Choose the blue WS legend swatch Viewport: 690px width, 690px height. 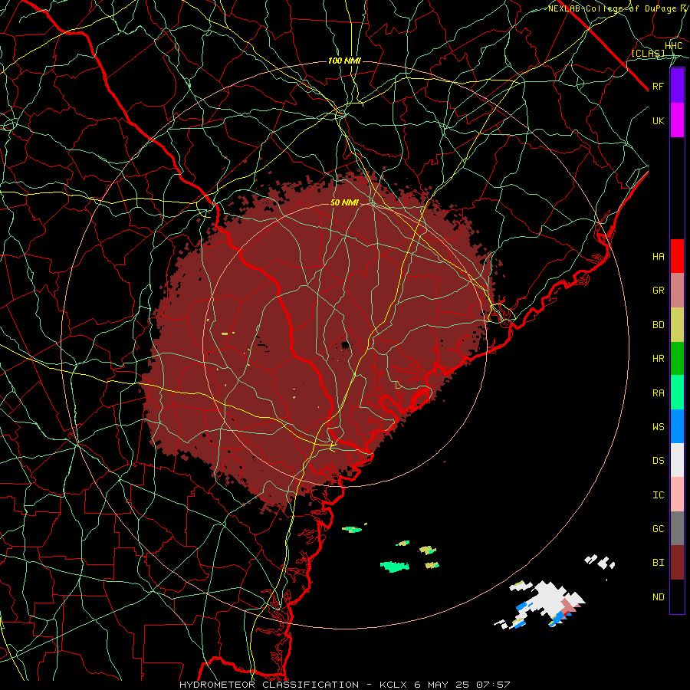(677, 426)
